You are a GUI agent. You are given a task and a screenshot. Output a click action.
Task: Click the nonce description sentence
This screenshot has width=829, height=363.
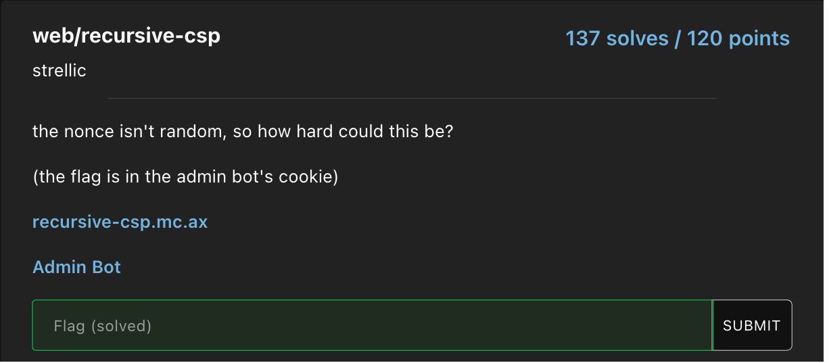tap(242, 131)
